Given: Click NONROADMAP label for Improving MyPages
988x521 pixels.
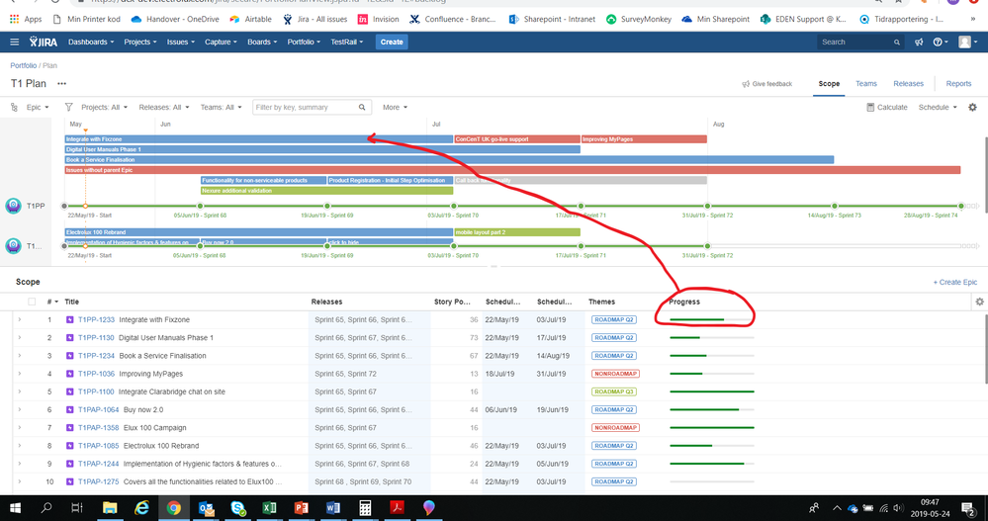Looking at the screenshot, I should [615, 375].
